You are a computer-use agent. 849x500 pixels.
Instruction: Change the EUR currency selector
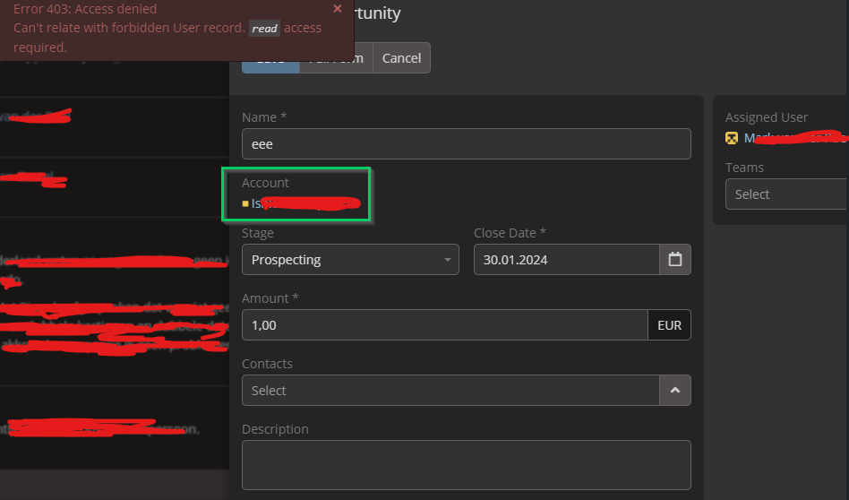[669, 325]
